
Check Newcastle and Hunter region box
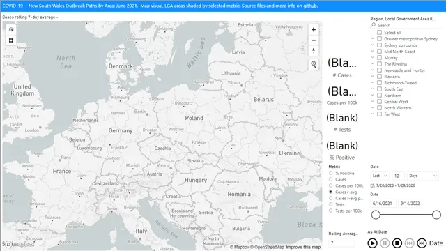(379, 70)
